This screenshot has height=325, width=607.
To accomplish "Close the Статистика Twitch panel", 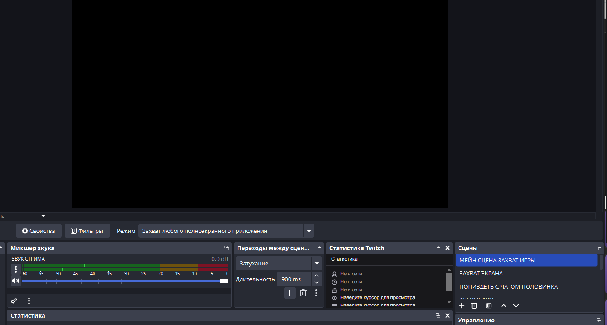I will tap(448, 248).
